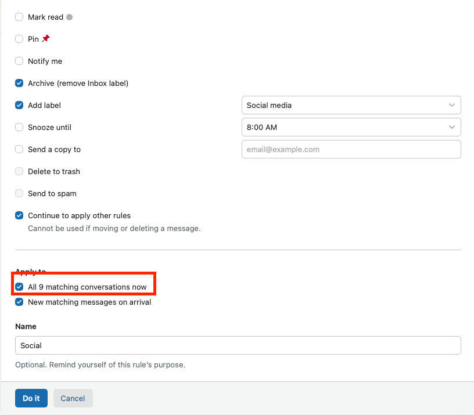This screenshot has width=474, height=415.
Task: Open the Social media label dropdown
Action: point(351,105)
